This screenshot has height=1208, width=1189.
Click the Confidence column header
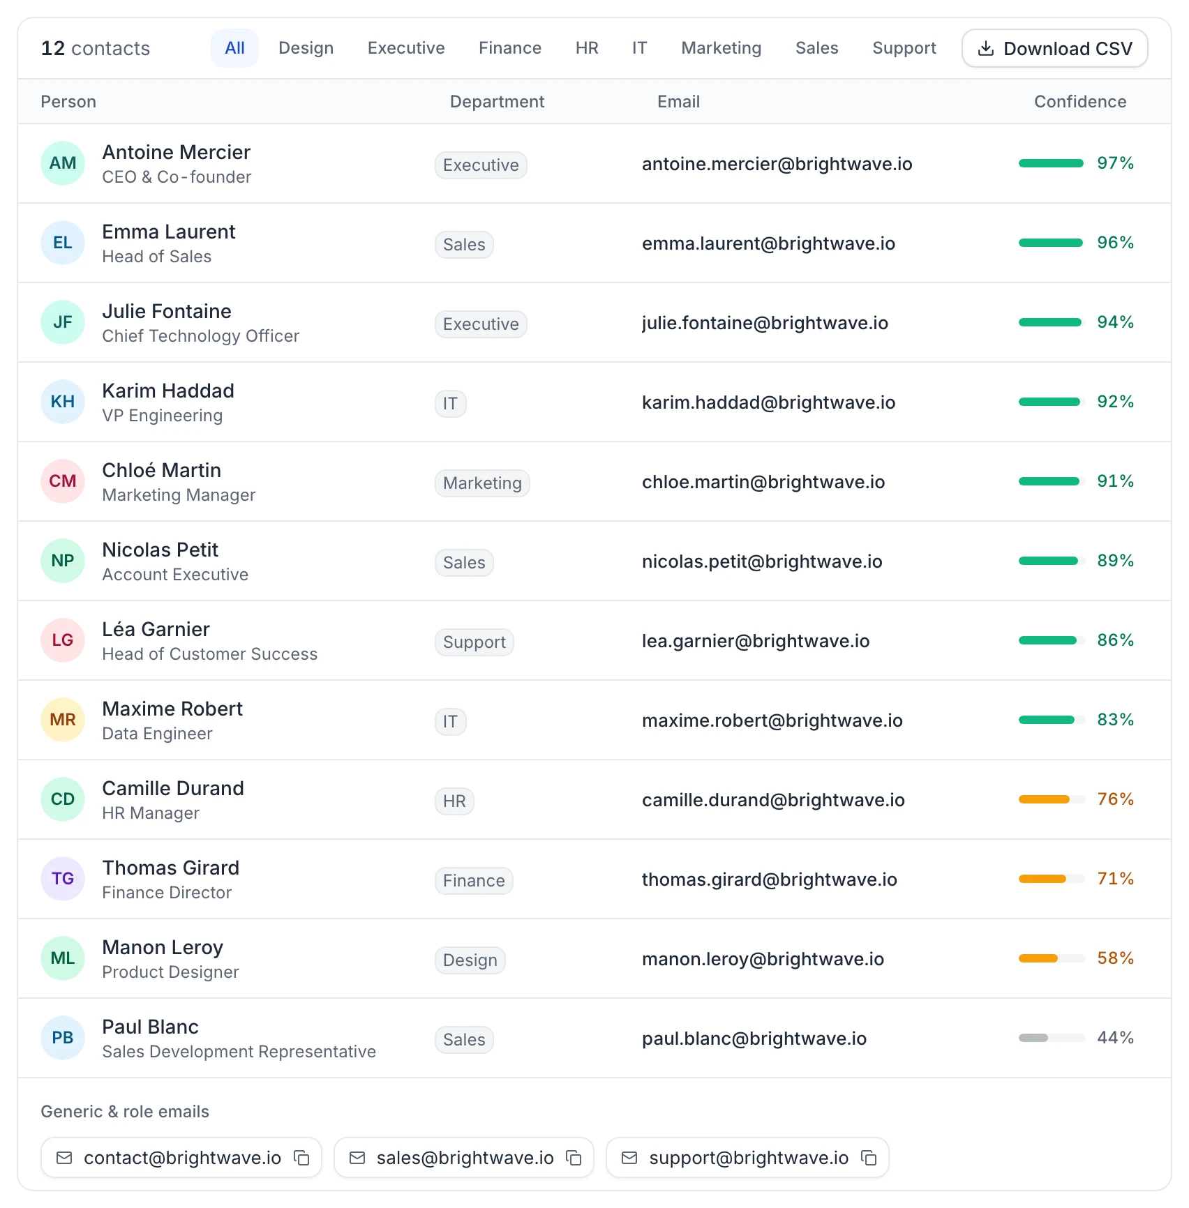coord(1080,102)
